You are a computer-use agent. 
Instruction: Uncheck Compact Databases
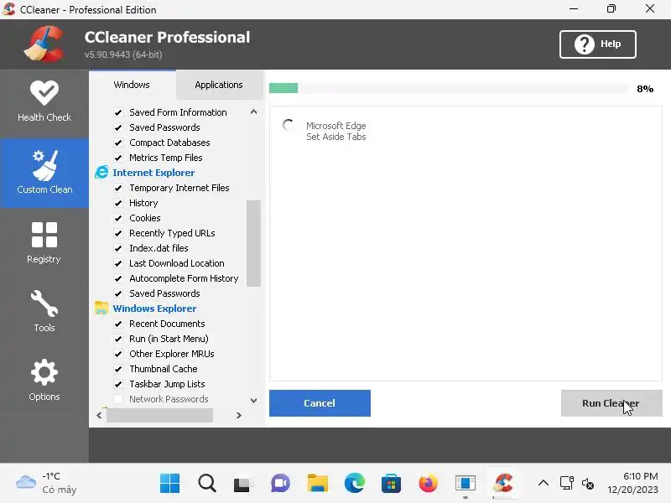[118, 143]
